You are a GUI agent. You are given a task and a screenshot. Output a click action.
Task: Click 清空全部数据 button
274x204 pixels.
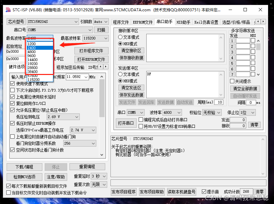[245, 89]
